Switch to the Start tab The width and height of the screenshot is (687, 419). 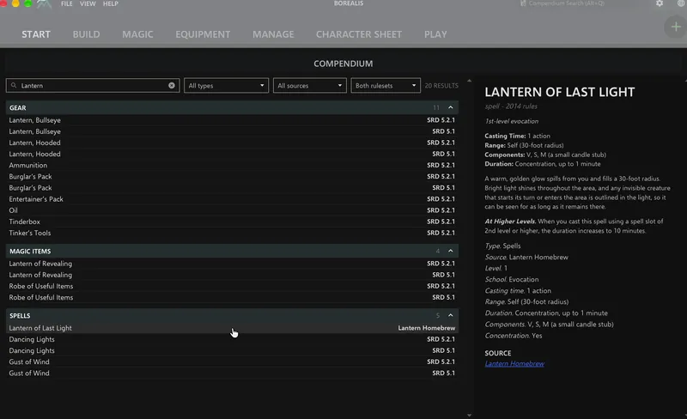36,34
